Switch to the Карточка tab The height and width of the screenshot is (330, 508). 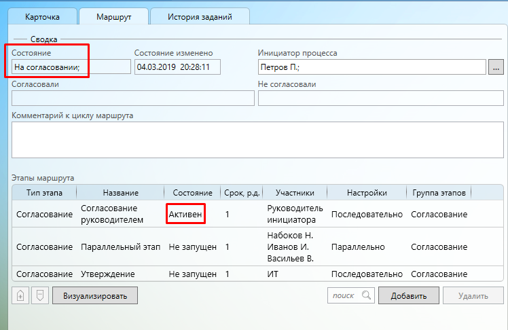tap(43, 16)
